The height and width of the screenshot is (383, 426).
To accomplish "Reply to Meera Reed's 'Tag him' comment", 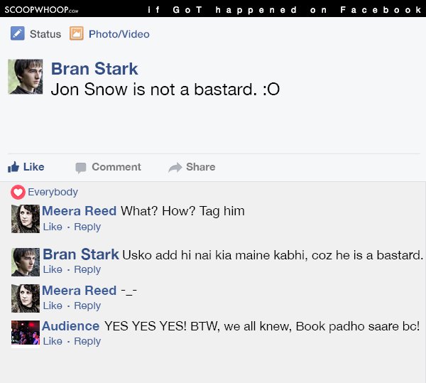I will [x=87, y=227].
